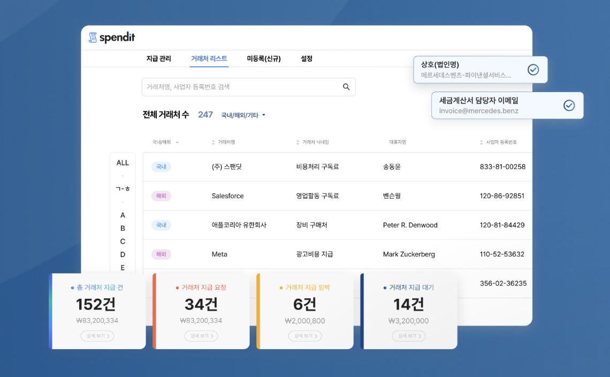Click representative Peter R. Denwood
Viewport: 610px width, 377px height.
(x=410, y=225)
